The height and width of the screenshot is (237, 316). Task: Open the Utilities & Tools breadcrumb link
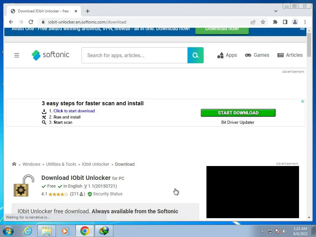click(61, 164)
